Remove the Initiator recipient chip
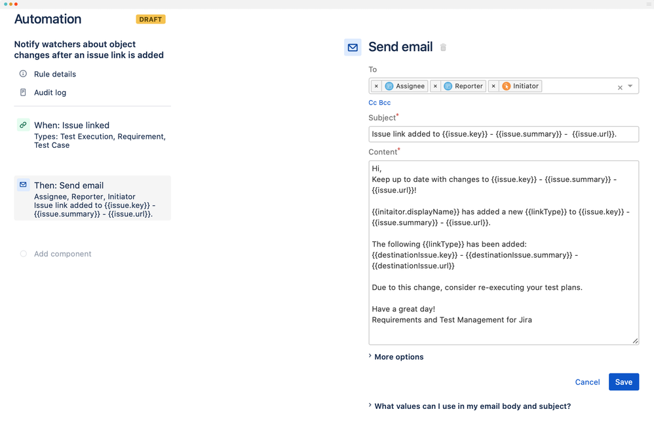This screenshot has height=441, width=654. coord(493,86)
